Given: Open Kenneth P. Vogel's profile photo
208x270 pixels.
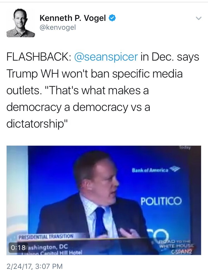Looking at the screenshot, I should coord(21,23).
